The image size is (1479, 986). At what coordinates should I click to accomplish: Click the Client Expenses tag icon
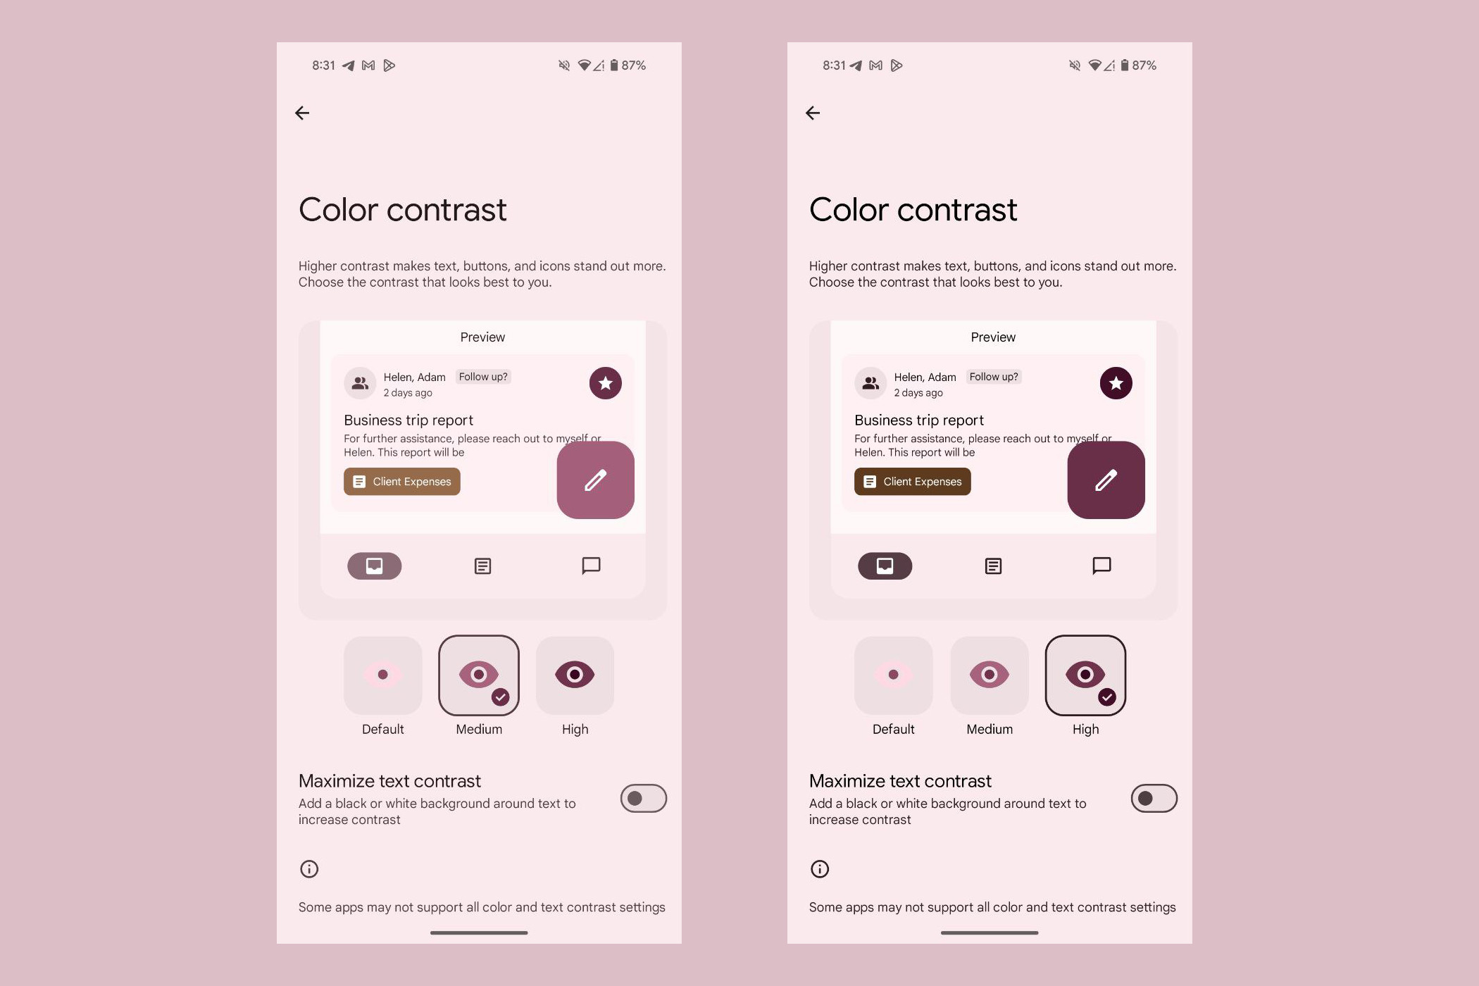[358, 481]
